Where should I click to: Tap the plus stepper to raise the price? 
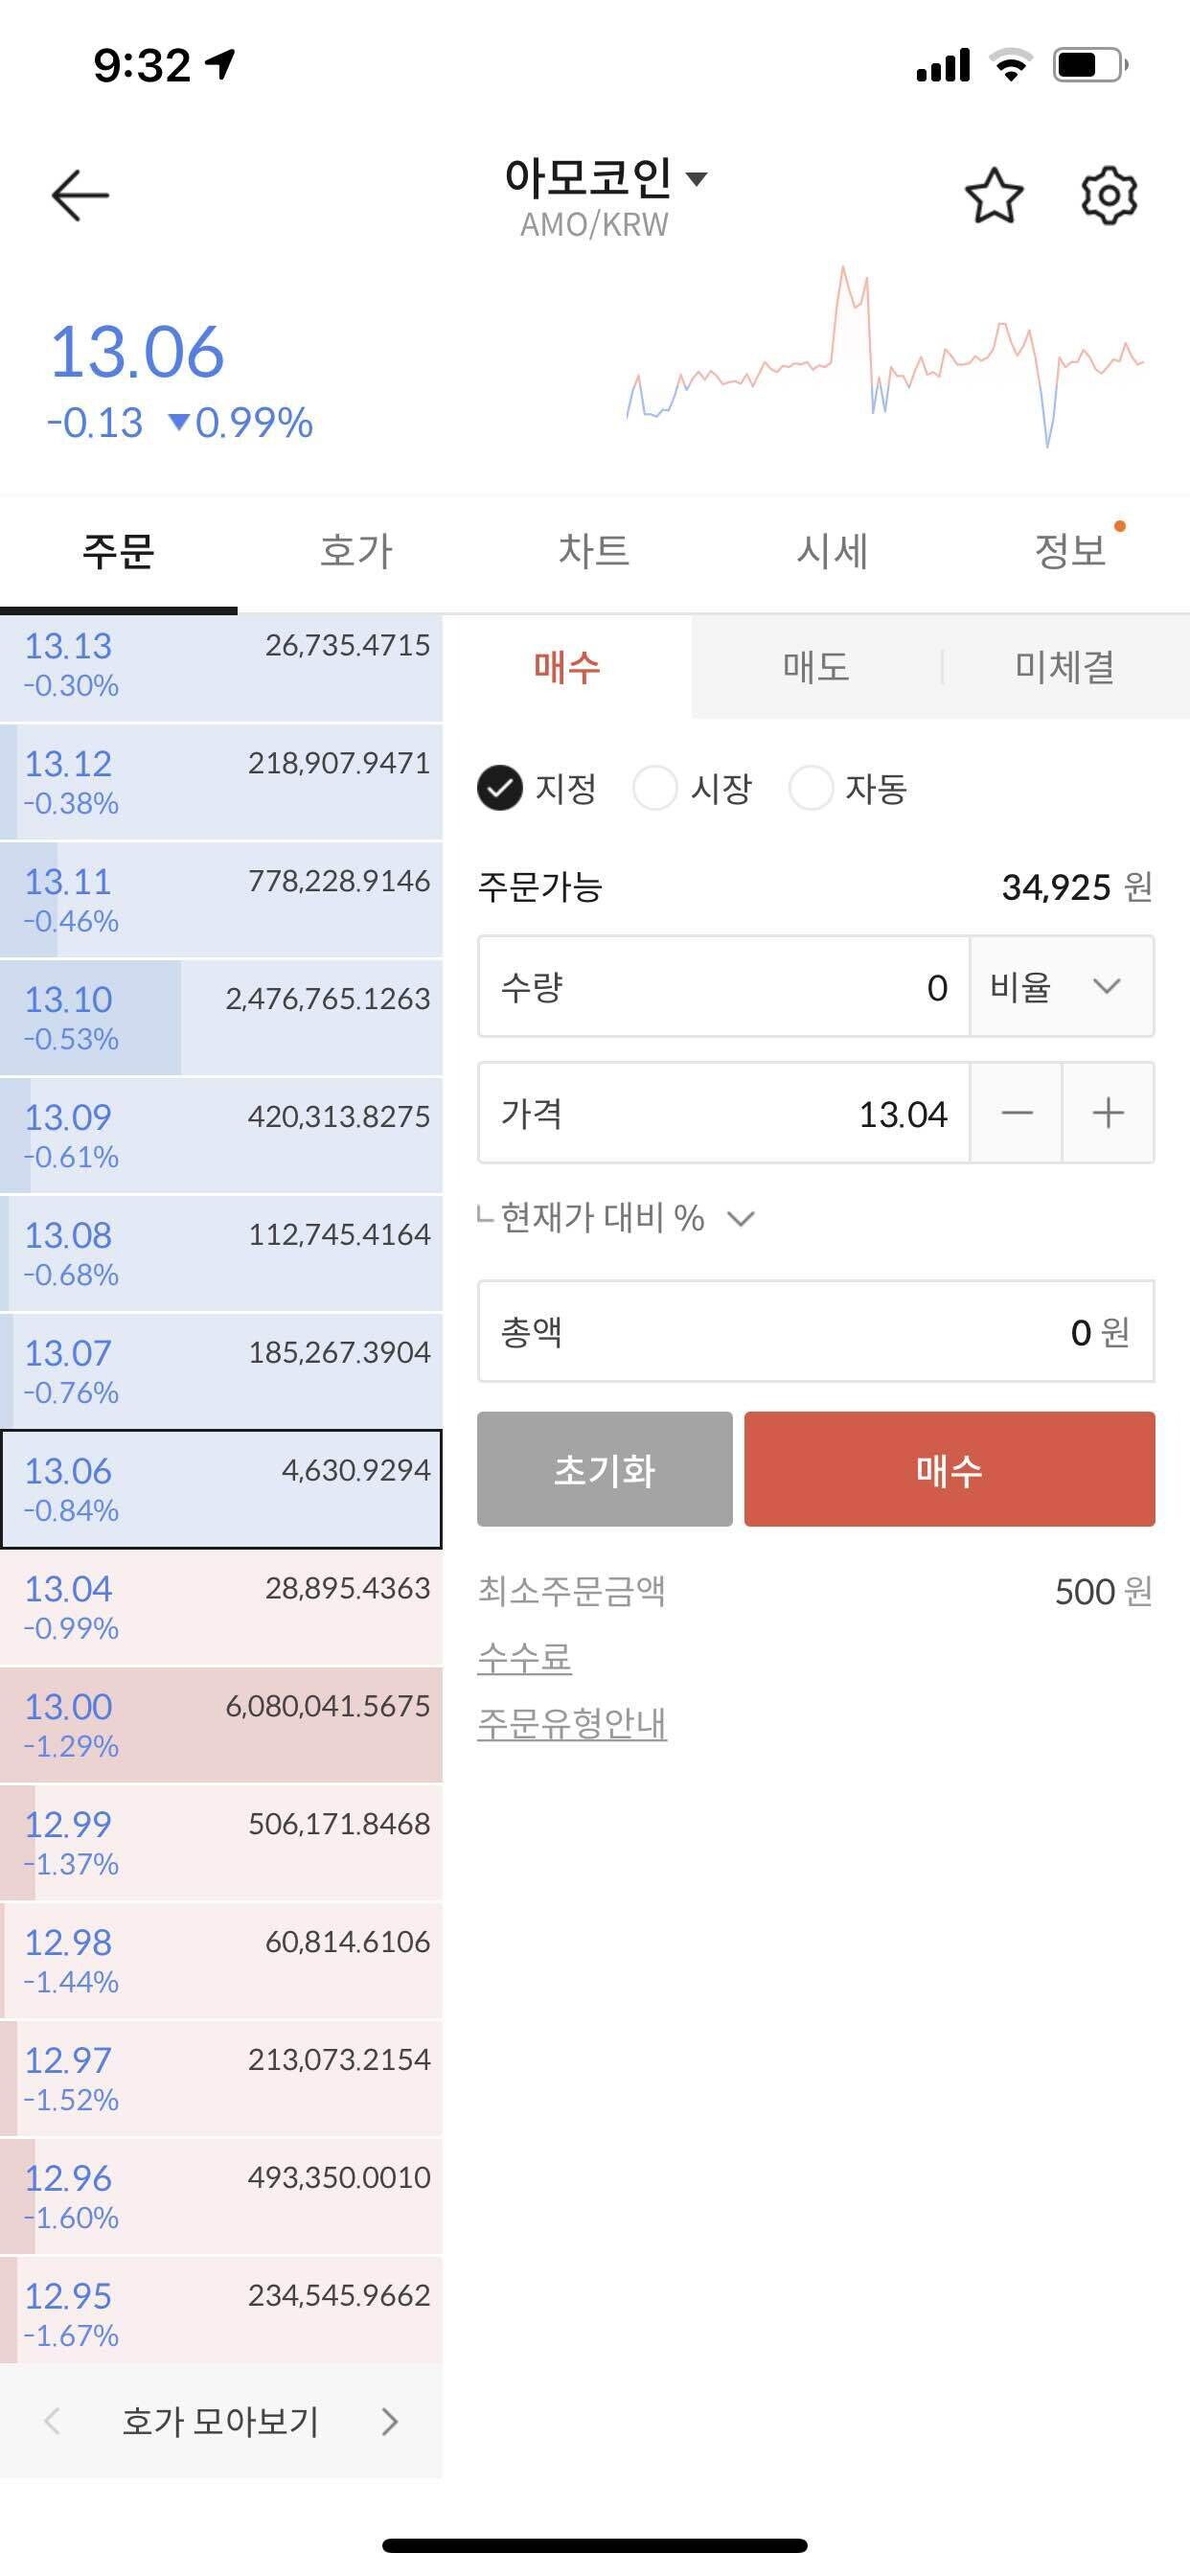point(1108,1113)
